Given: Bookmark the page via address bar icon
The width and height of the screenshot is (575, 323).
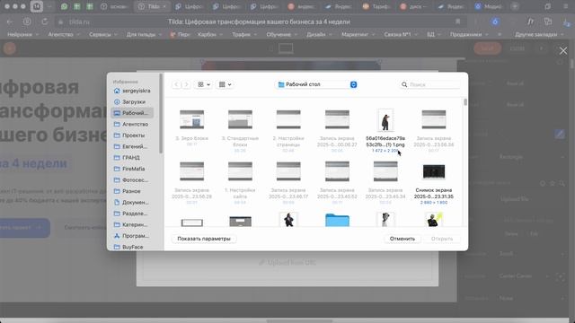Looking at the screenshot, I should click(457, 22).
